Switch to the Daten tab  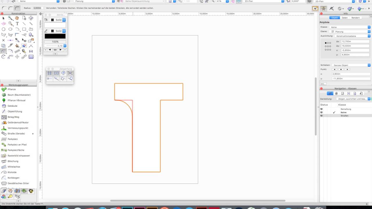345,18
